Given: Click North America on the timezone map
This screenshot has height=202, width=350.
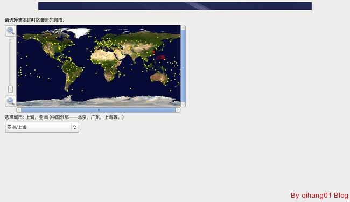Looking at the screenshot, I should point(48,45).
